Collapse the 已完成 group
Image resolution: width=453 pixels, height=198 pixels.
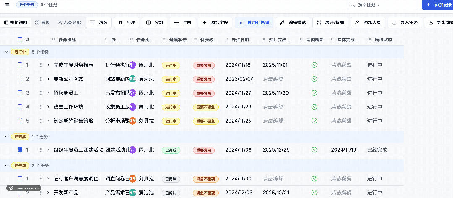[x=6, y=136]
